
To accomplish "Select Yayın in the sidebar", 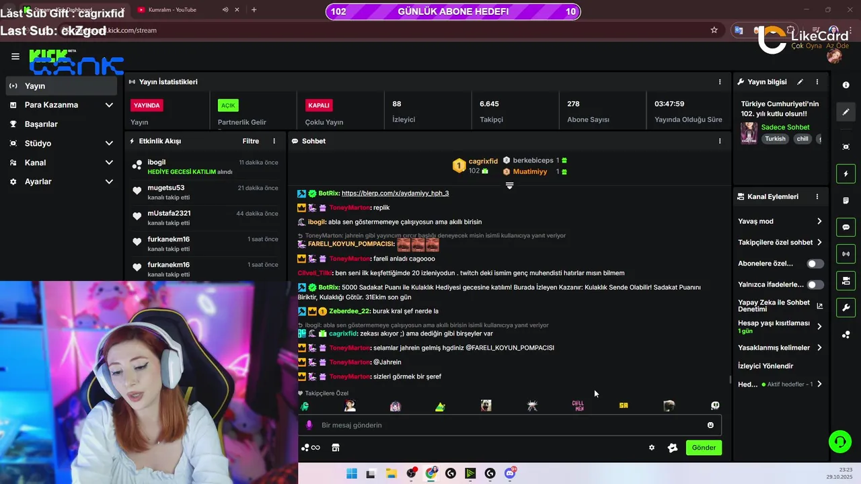I will pos(61,86).
